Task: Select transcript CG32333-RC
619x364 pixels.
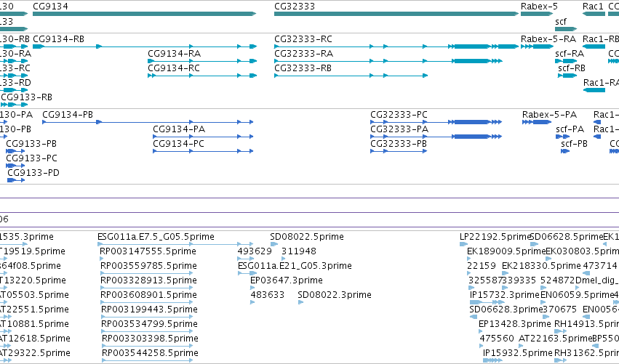Action: 396,46
